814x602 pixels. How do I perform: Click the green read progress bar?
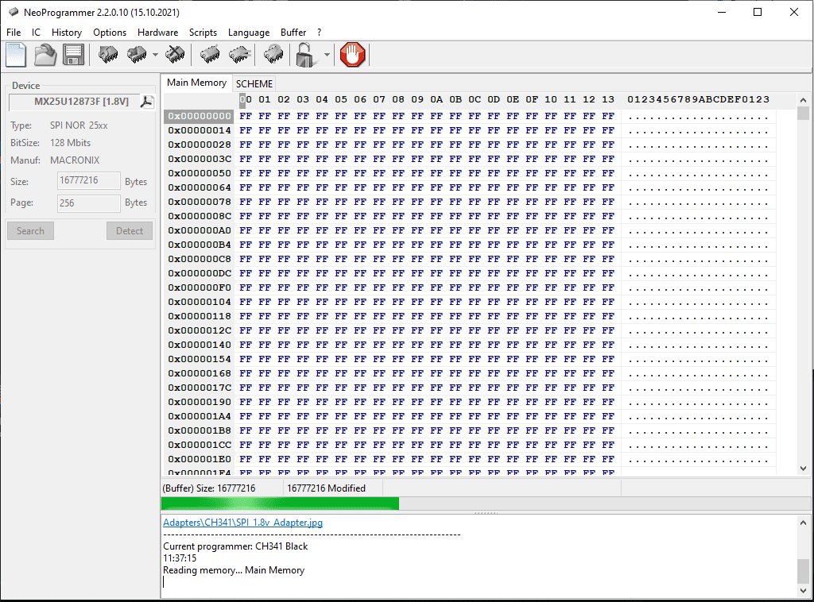coord(280,503)
